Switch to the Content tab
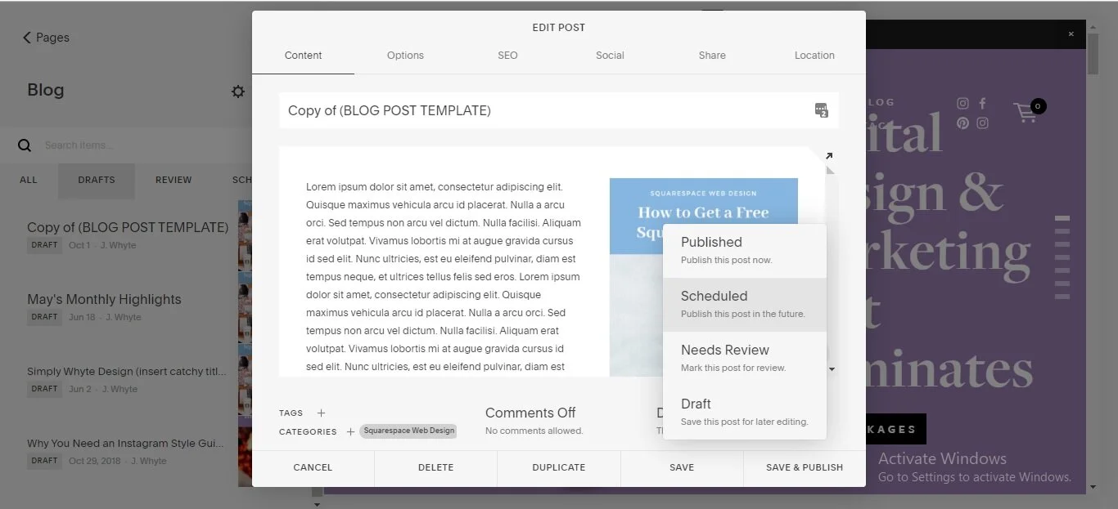The width and height of the screenshot is (1118, 509). (x=303, y=56)
